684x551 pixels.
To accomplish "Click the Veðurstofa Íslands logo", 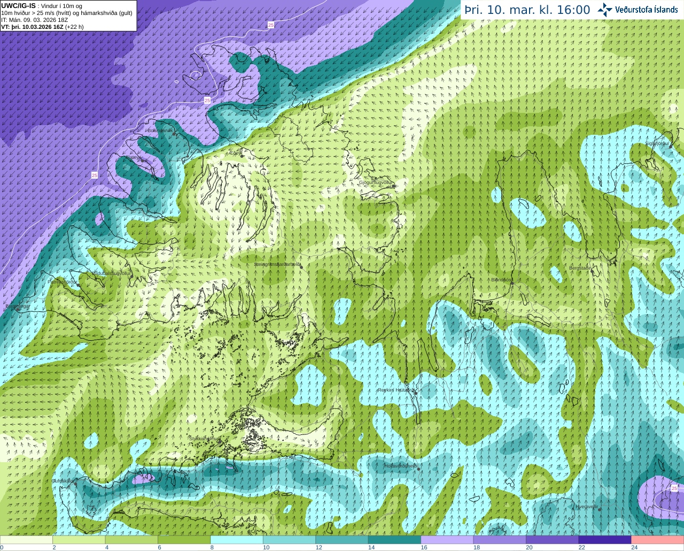I will (x=638, y=10).
